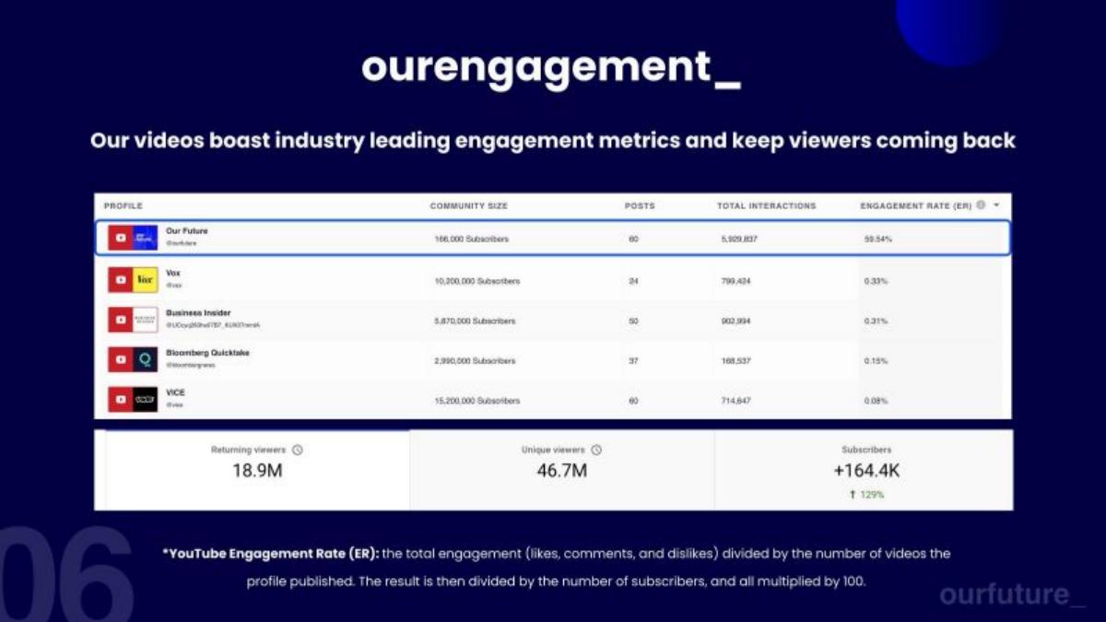Screen dimensions: 1106x622
Task: Click the COMMUNITY SIZE column header
Action: (x=469, y=205)
